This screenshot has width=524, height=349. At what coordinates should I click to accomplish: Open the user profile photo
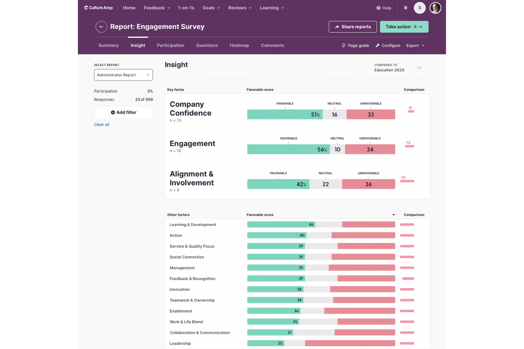tap(435, 8)
